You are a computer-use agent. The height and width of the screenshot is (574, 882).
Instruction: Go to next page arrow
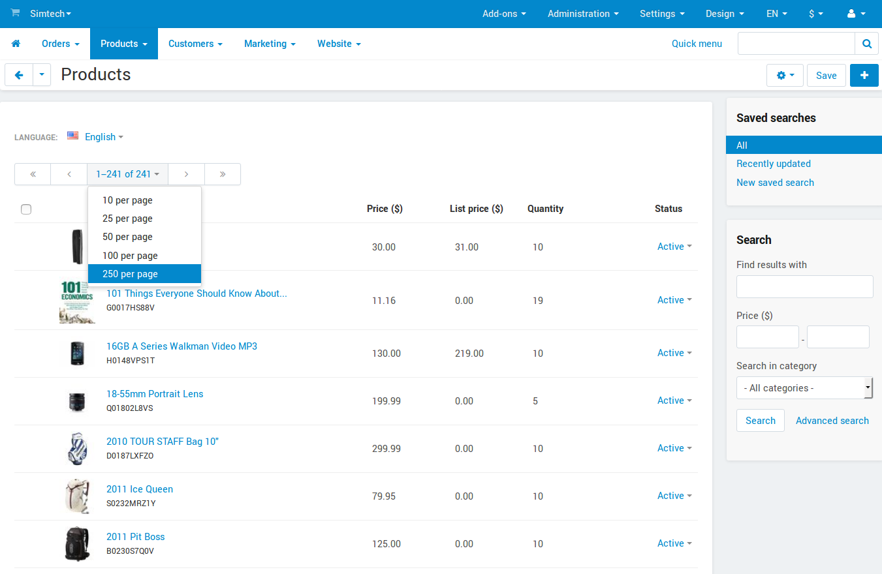pyautogui.click(x=186, y=174)
